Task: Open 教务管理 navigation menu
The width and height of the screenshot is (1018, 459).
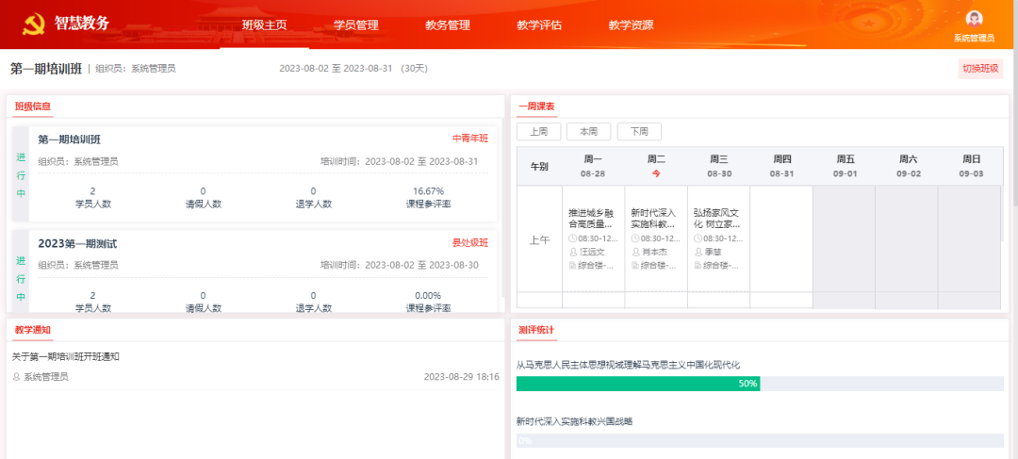Action: (448, 25)
